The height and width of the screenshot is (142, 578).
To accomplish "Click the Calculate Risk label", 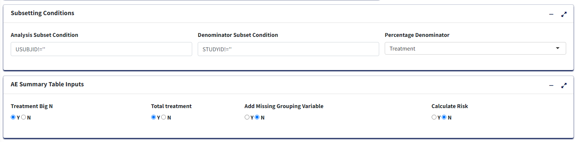I will (450, 106).
